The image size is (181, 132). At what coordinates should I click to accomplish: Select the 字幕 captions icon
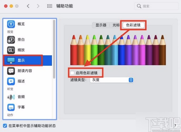11,107
